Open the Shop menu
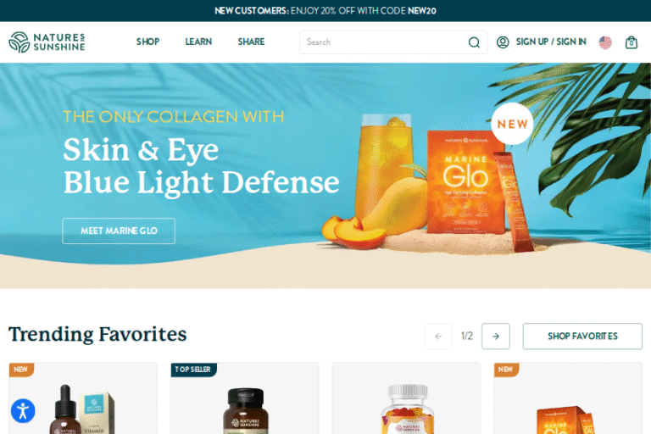The height and width of the screenshot is (434, 651). coord(147,42)
